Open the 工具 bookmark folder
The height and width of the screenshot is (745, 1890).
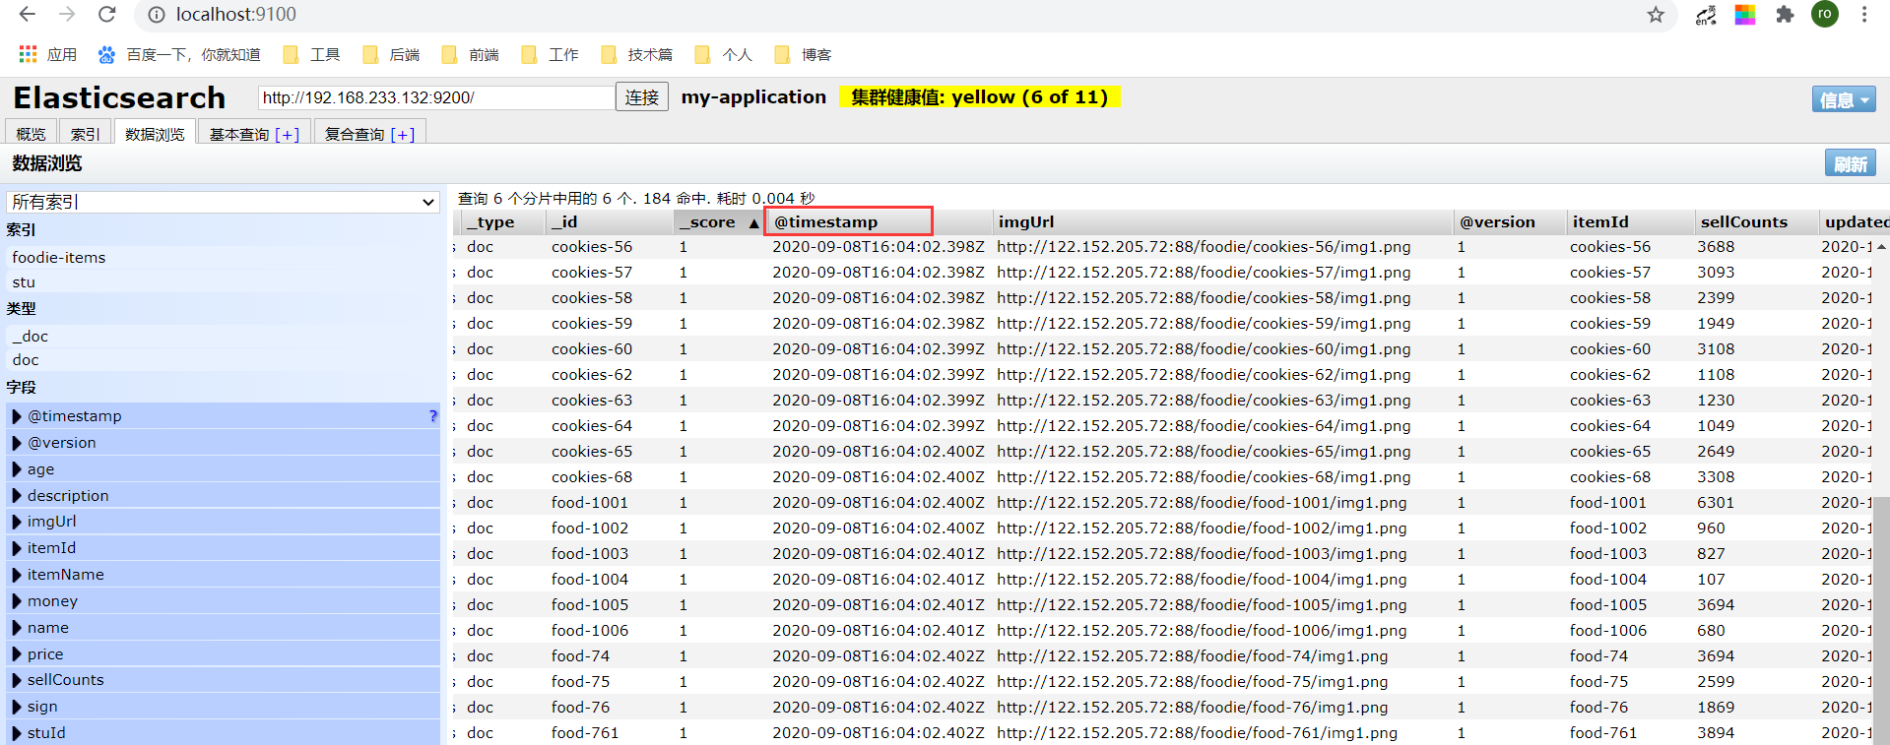tap(311, 54)
